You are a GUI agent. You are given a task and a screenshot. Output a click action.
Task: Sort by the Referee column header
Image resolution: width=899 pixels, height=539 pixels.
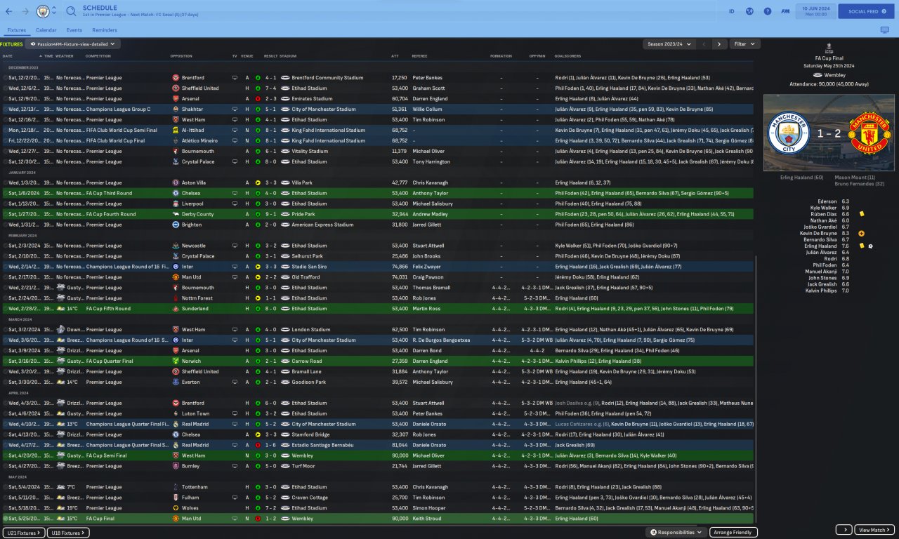coord(419,56)
